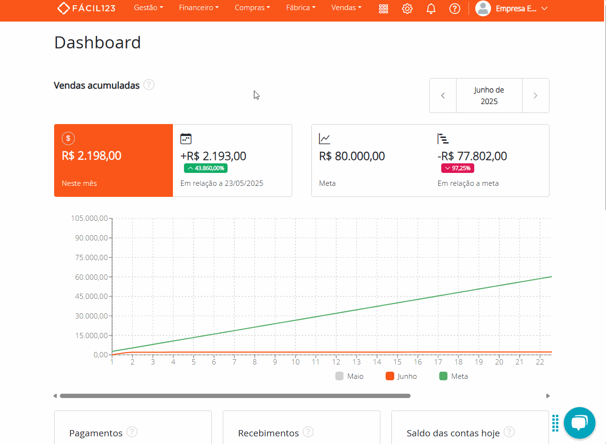Click the help question mark in navbar
This screenshot has height=444, width=606.
(455, 9)
